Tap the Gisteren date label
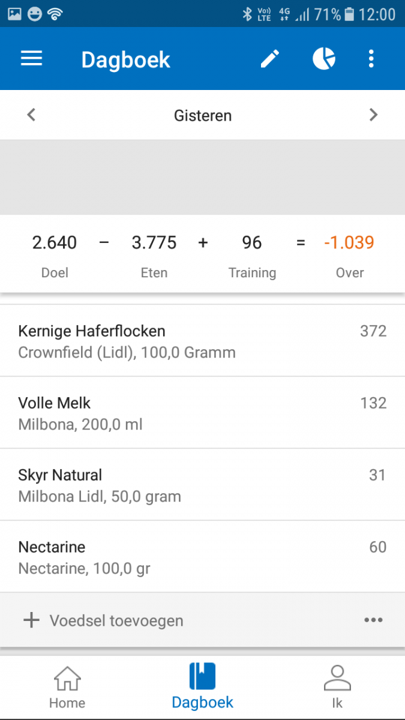The width and height of the screenshot is (405, 720). pyautogui.click(x=203, y=115)
